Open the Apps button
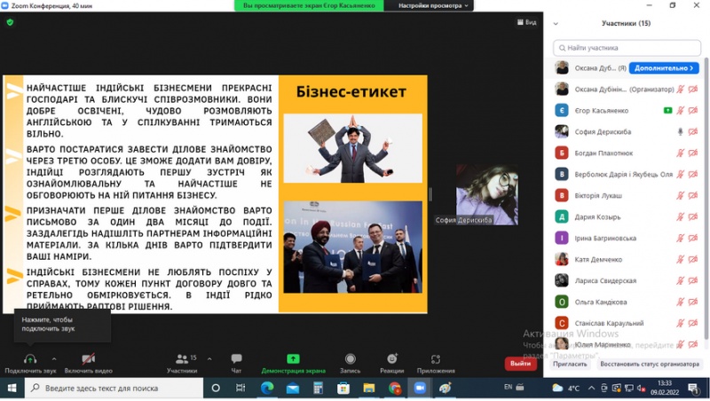Screen dimensions: 710x401 [436, 364]
